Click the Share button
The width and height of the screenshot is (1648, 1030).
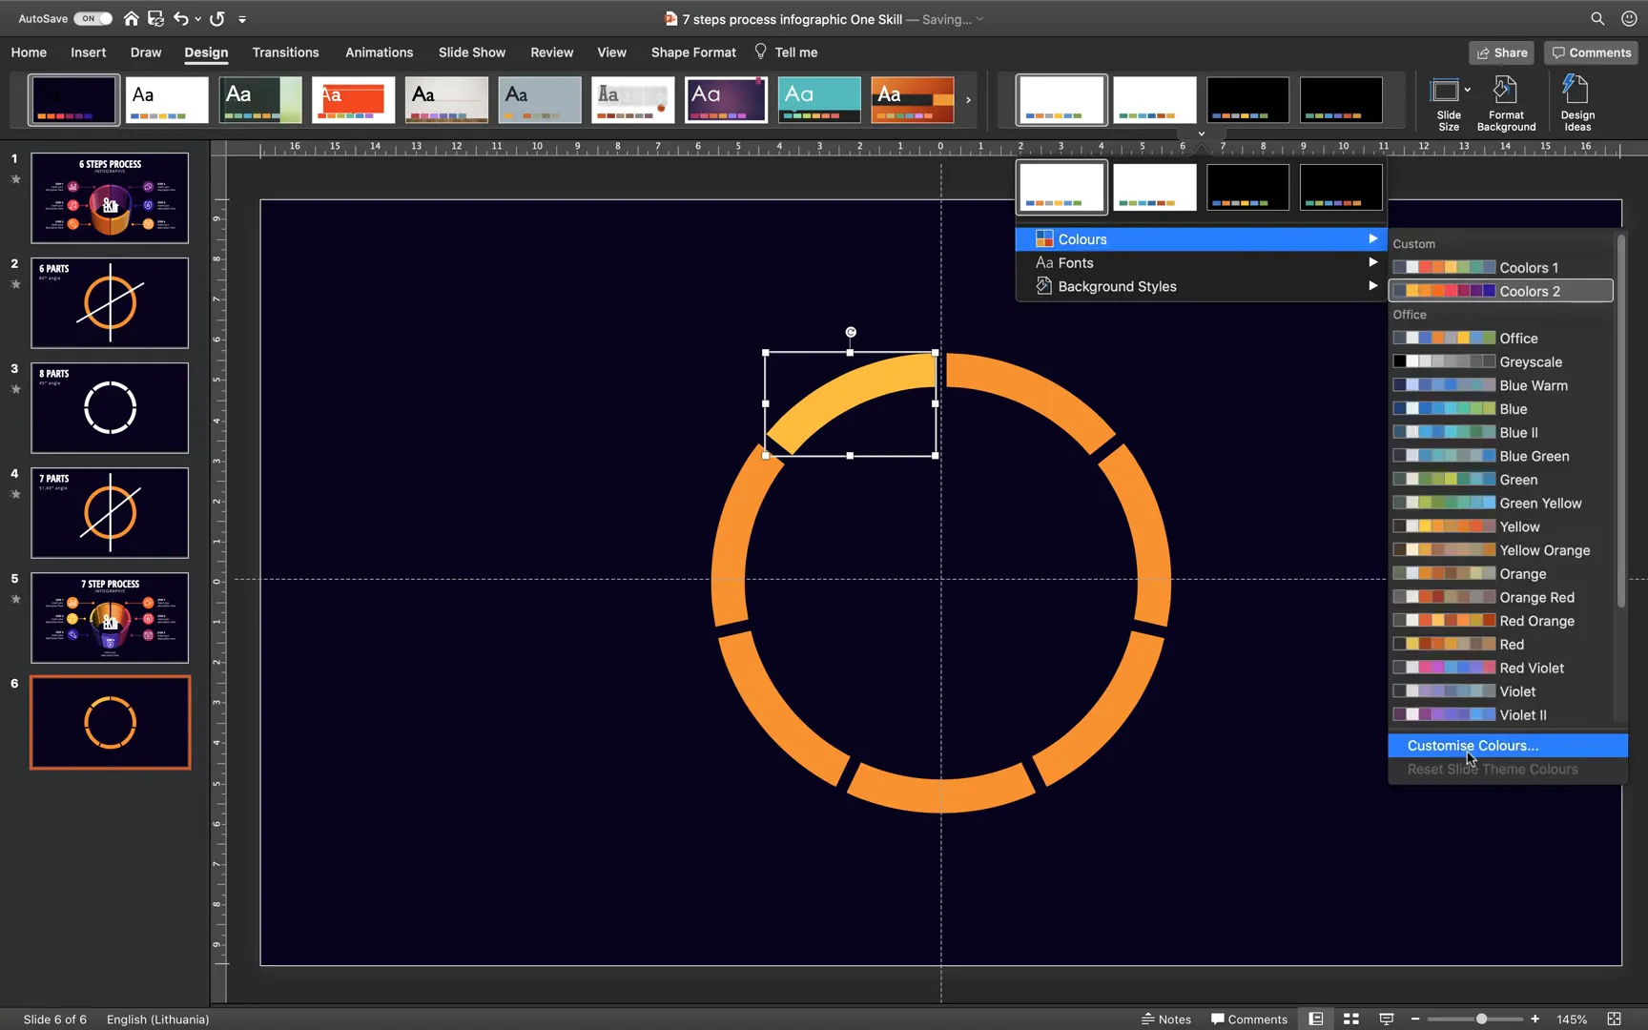1501,52
